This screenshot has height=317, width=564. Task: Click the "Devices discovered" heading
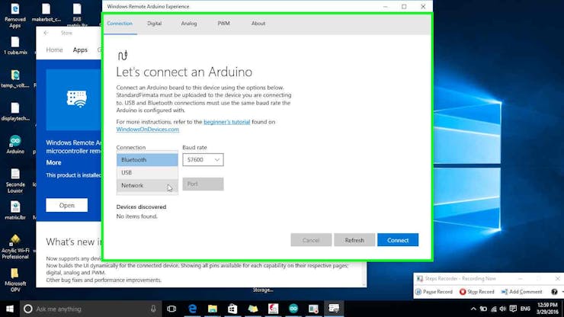pyautogui.click(x=141, y=207)
